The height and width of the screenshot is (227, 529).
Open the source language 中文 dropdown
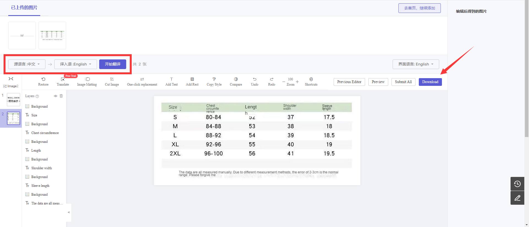[x=27, y=64]
